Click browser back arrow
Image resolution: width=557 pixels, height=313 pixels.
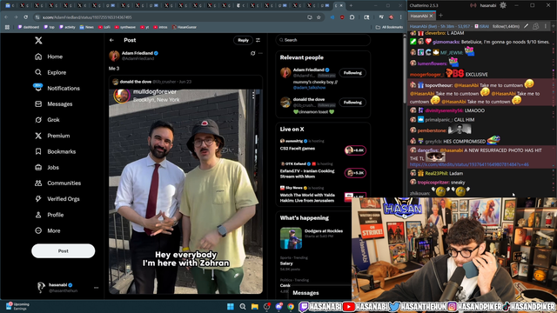coord(6,17)
